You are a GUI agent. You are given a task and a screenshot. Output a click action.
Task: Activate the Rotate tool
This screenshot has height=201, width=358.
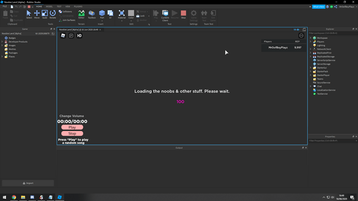pyautogui.click(x=52, y=15)
